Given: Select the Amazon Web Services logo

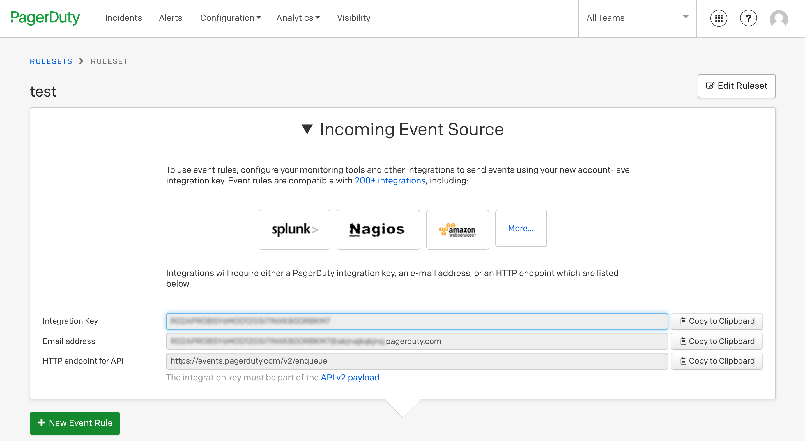Looking at the screenshot, I should (457, 229).
